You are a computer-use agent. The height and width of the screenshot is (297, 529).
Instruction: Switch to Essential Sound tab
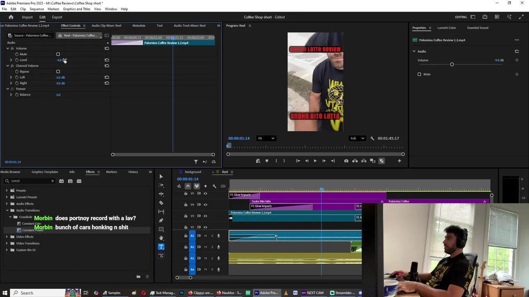[x=477, y=28]
